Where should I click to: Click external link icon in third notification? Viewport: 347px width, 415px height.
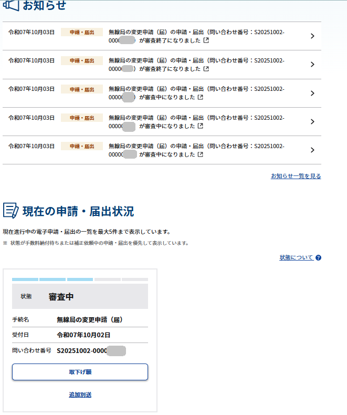click(x=200, y=97)
